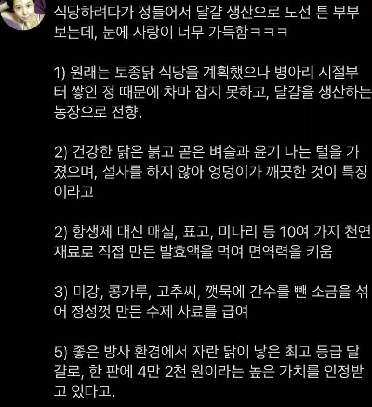The image size is (372, 407).
Task: Click paragraph 1) about 토종닭 식당 plan
Action: click(213, 92)
